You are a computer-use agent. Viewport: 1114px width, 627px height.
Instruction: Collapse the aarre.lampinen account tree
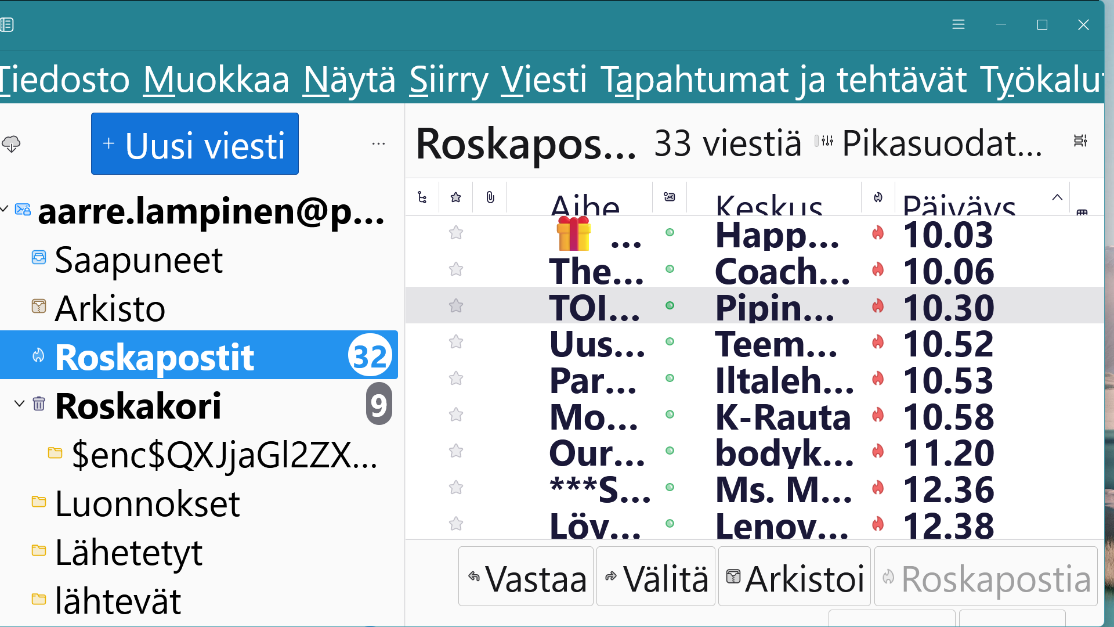5,209
